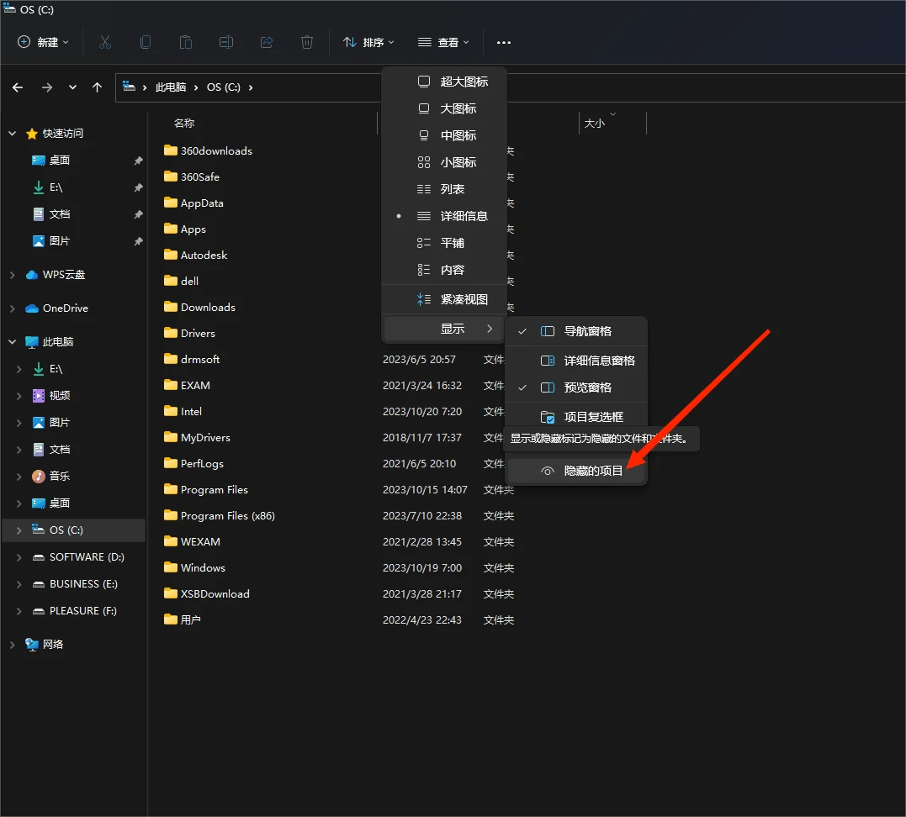The height and width of the screenshot is (817, 906).
Task: Select OS (C:) in navigation pane
Action: click(x=74, y=530)
